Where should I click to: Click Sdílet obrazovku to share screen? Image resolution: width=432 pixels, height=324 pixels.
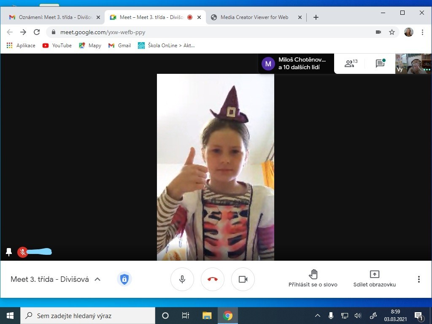click(x=374, y=279)
